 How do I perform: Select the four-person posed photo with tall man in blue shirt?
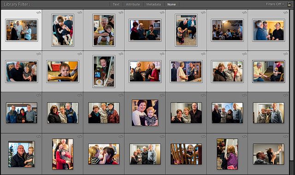click(227, 113)
